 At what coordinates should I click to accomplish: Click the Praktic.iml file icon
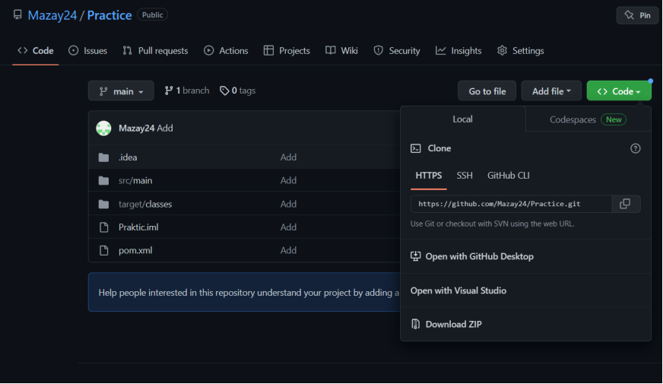pyautogui.click(x=103, y=227)
